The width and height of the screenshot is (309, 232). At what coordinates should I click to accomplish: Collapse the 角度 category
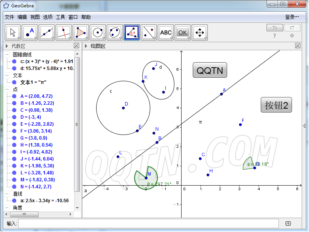7,208
